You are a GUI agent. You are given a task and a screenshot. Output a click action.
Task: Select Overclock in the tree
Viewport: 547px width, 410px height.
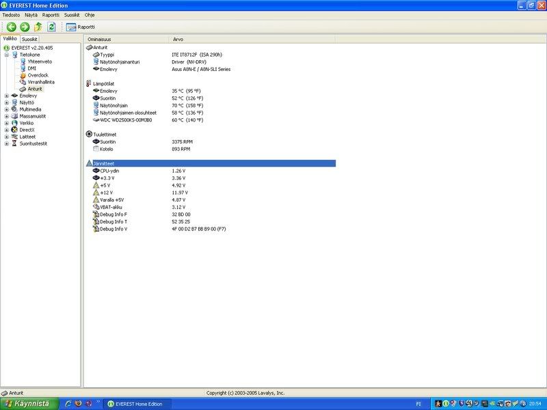[38, 75]
